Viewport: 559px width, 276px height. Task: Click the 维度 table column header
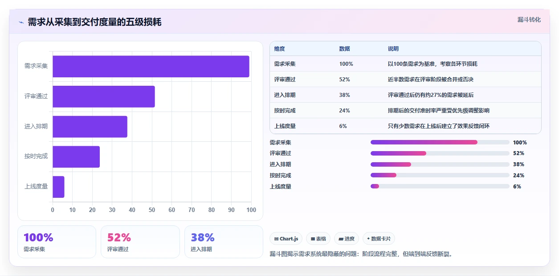click(x=280, y=48)
